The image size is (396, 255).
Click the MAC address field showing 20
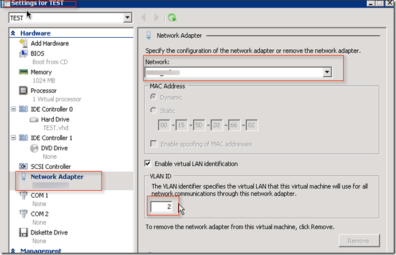click(x=217, y=125)
